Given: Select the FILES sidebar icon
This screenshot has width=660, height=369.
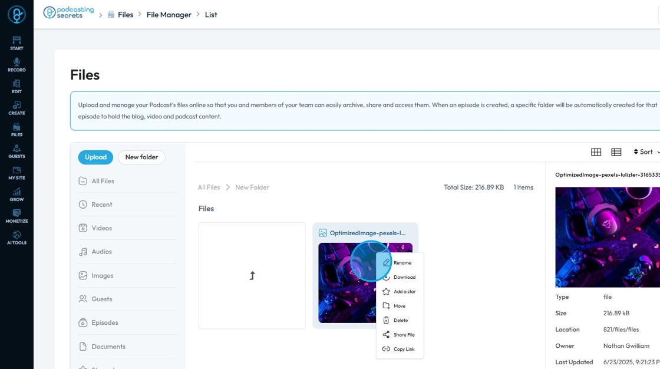Looking at the screenshot, I should point(16,129).
